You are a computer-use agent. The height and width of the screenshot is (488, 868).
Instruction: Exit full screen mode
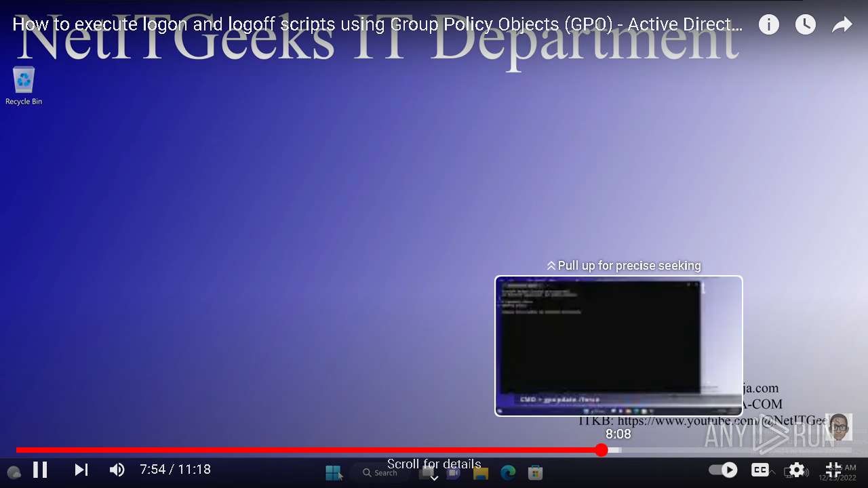833,469
